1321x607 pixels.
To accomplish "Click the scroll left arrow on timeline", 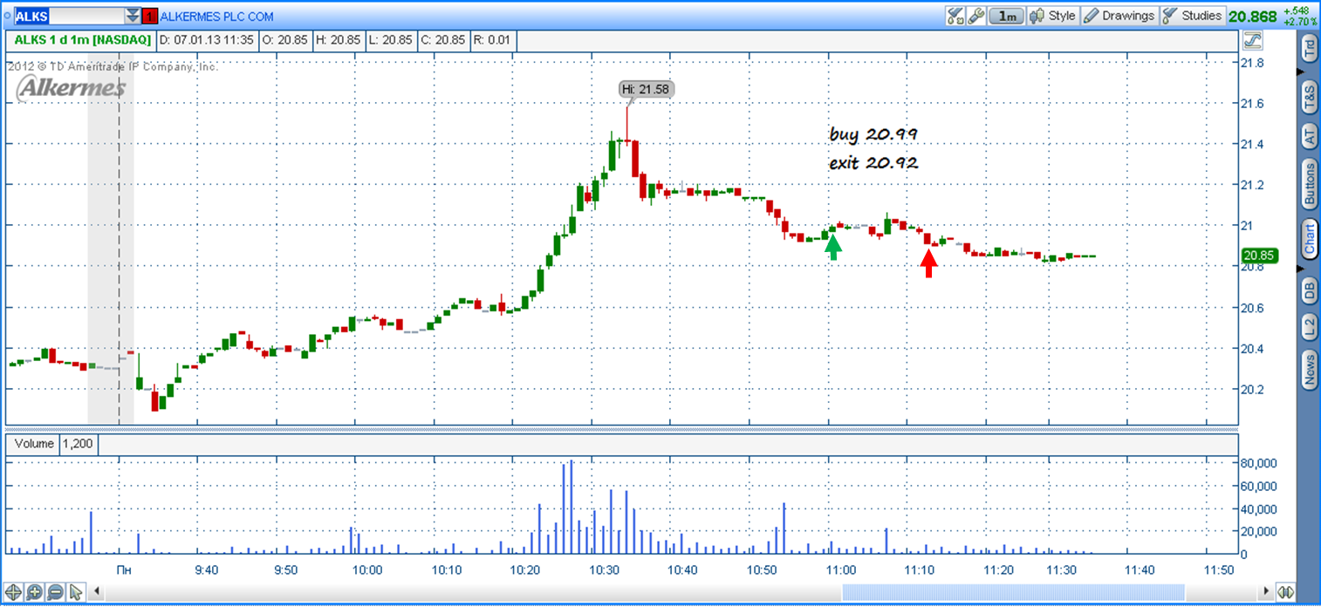I will point(98,591).
